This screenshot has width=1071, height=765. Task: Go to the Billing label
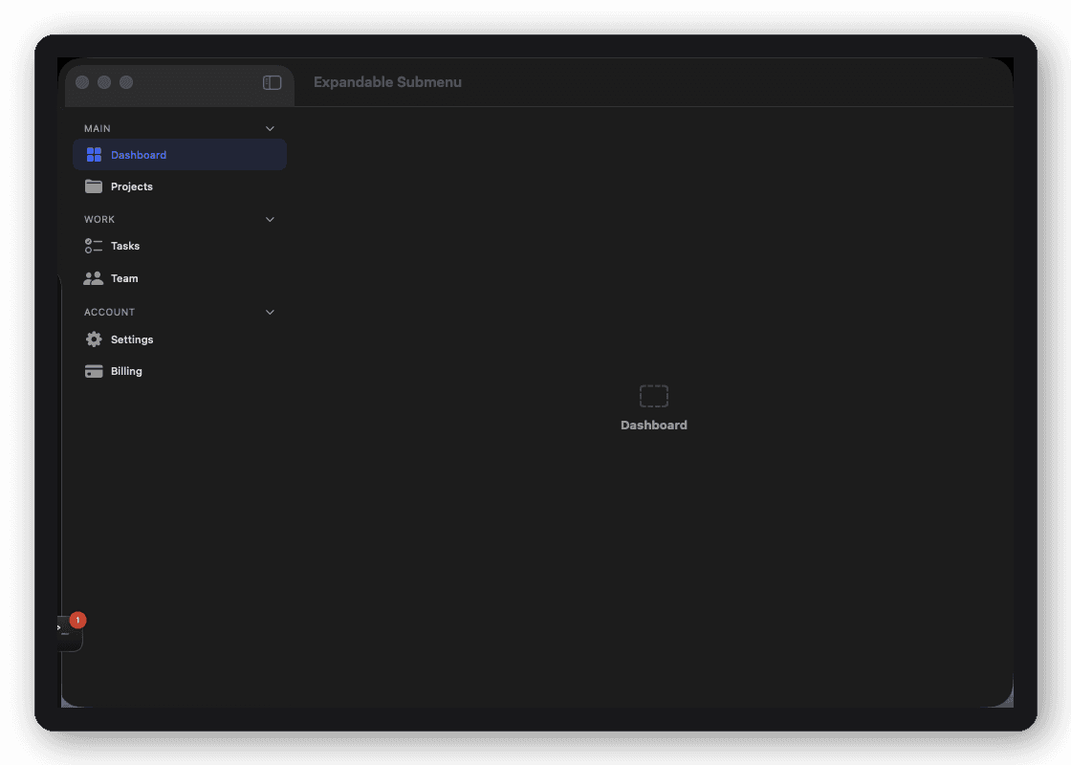pyautogui.click(x=126, y=371)
